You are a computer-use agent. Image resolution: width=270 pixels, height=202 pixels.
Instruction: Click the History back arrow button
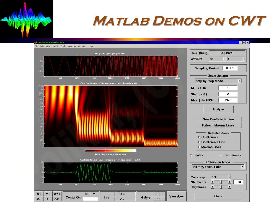[x=156, y=194]
